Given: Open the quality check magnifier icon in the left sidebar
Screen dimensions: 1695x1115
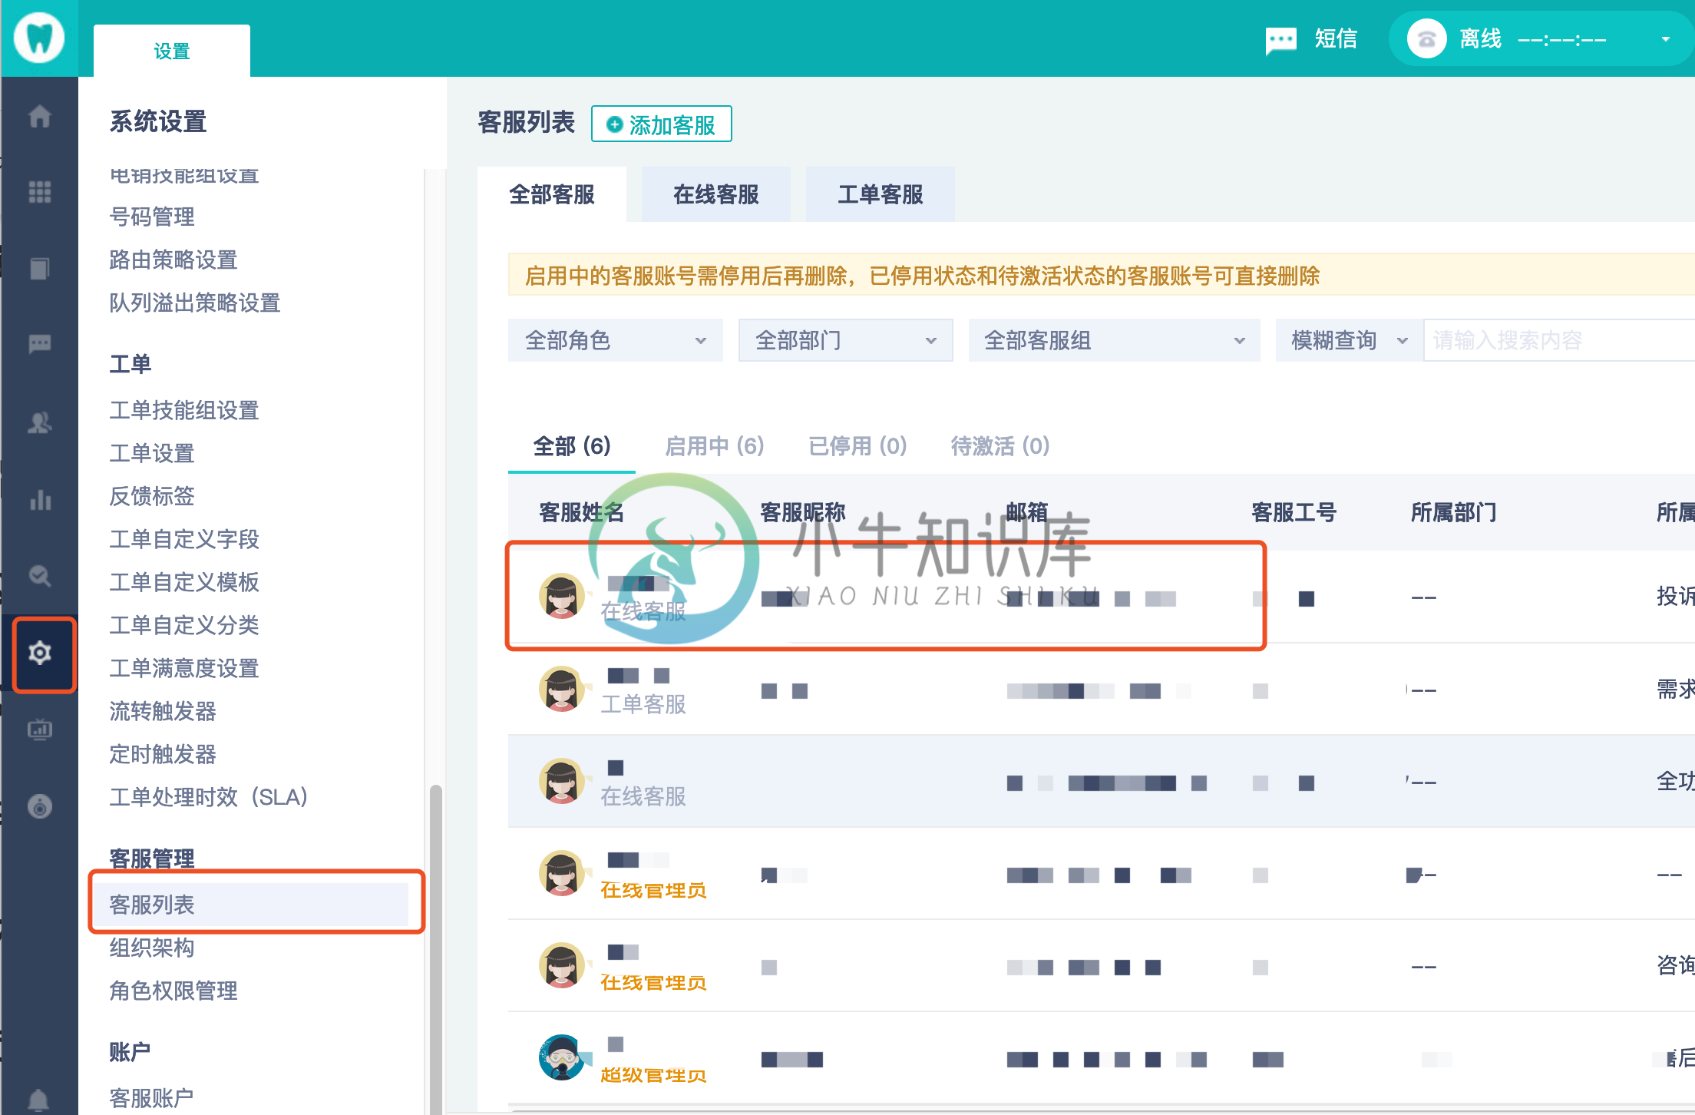Looking at the screenshot, I should 39,576.
